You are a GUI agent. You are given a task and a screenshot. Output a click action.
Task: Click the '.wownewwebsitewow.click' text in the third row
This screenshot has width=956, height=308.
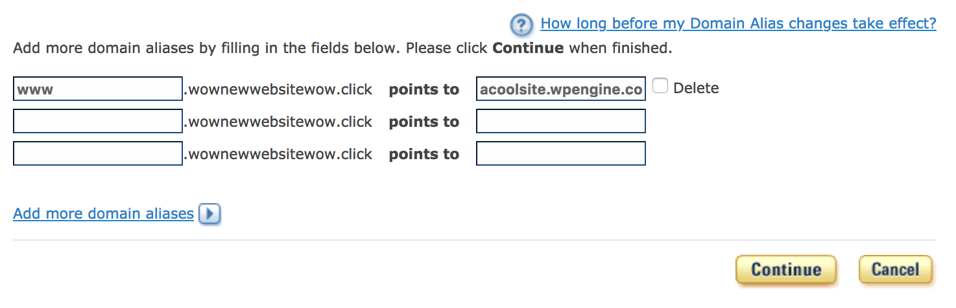[x=278, y=154]
